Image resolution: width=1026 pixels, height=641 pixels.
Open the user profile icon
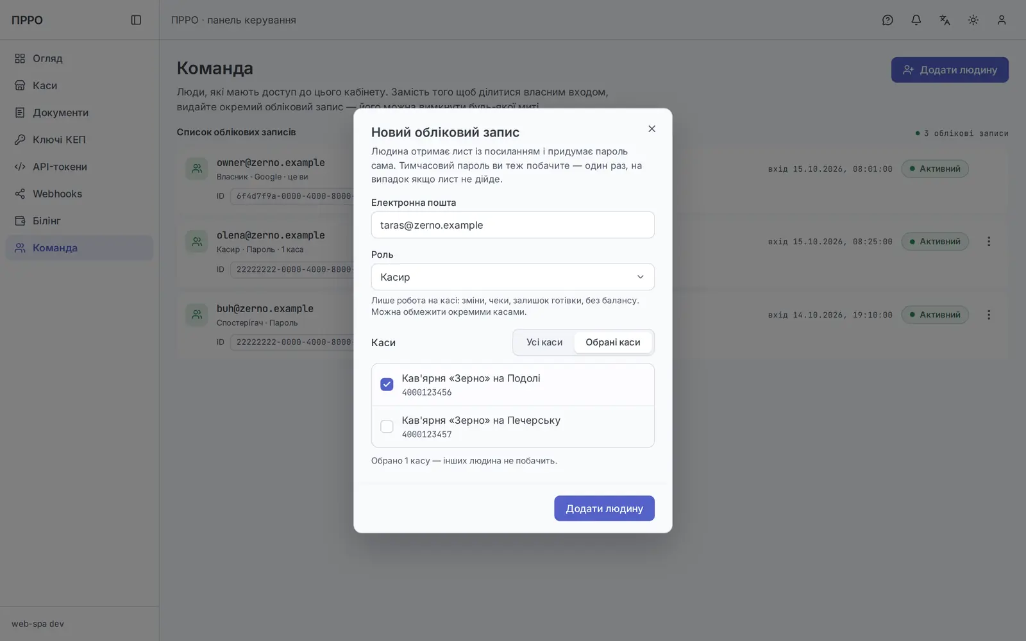click(x=1002, y=20)
